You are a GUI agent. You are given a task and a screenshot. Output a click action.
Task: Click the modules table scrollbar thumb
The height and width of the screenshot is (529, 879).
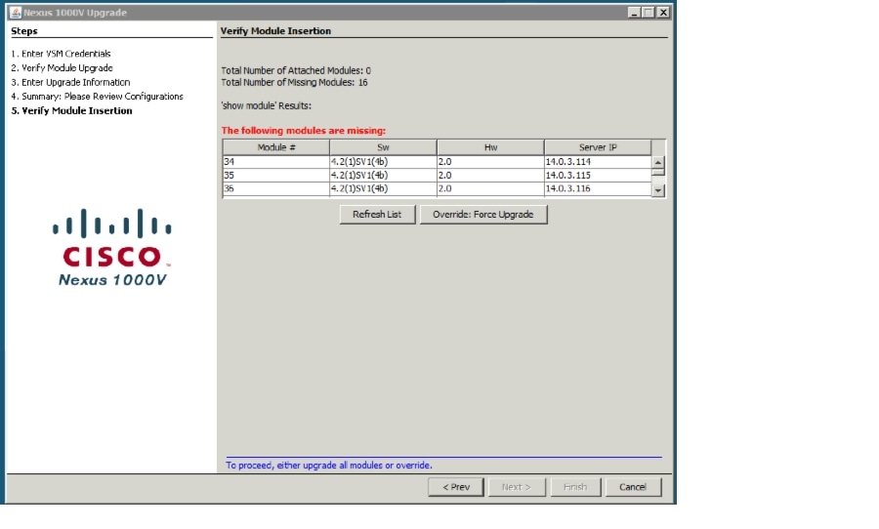[658, 173]
